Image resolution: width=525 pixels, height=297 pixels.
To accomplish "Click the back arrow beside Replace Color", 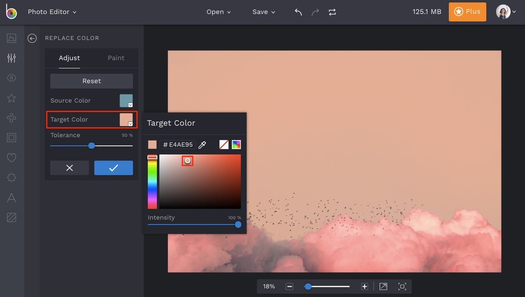I will click(32, 38).
